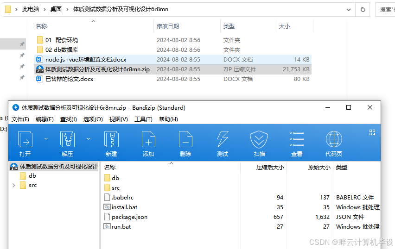
Task: Open the 选项(O) menu
Action: point(93,119)
